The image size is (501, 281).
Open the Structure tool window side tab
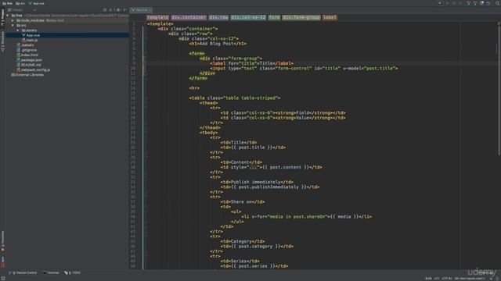(2, 41)
